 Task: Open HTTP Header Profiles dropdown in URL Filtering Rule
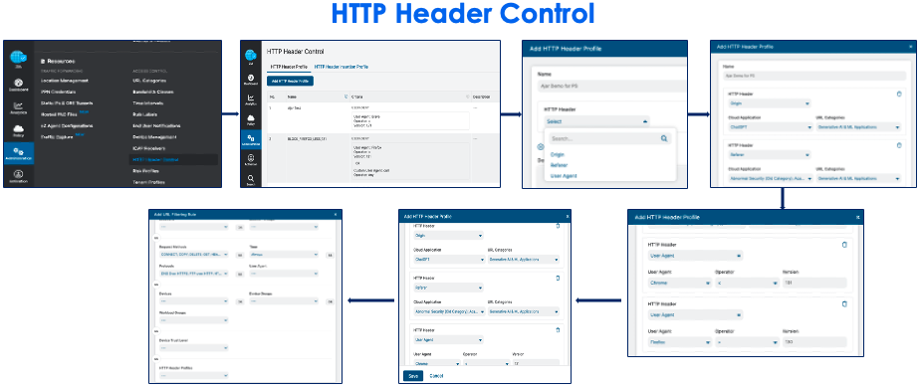(x=193, y=376)
